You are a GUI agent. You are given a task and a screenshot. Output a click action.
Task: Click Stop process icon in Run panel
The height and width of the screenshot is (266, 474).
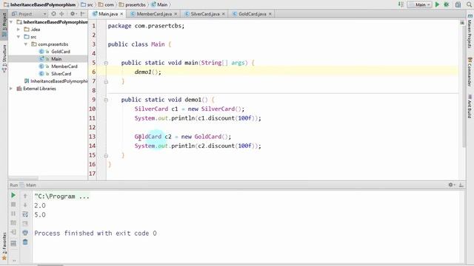pyautogui.click(x=13, y=205)
